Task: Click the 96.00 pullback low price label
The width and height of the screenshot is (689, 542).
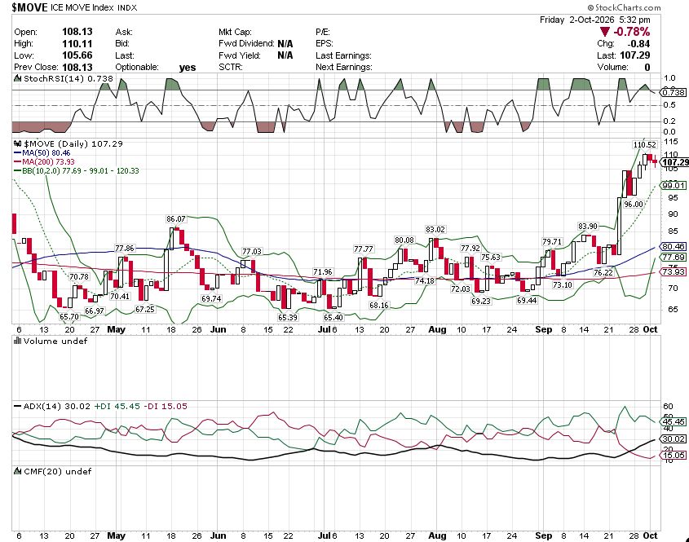Action: pyautogui.click(x=634, y=205)
